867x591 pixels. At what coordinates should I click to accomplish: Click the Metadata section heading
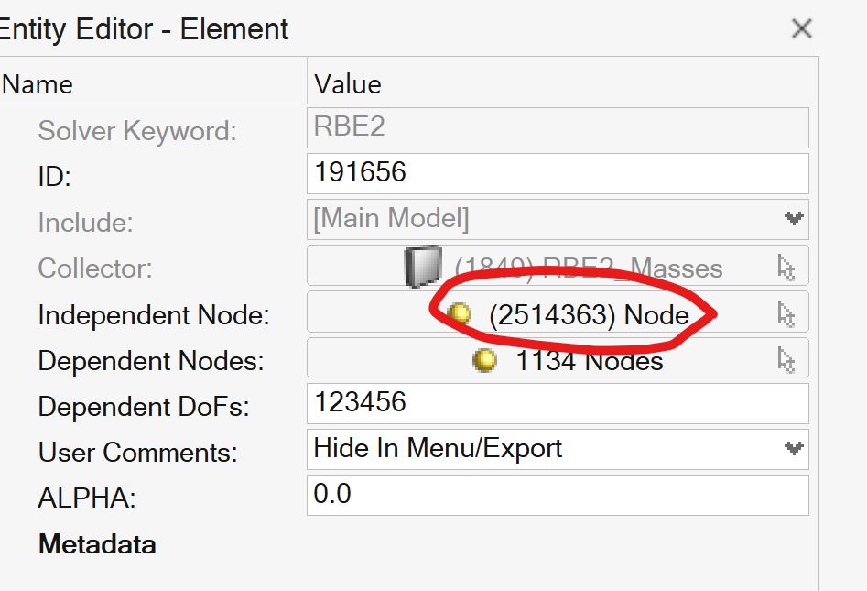97,544
